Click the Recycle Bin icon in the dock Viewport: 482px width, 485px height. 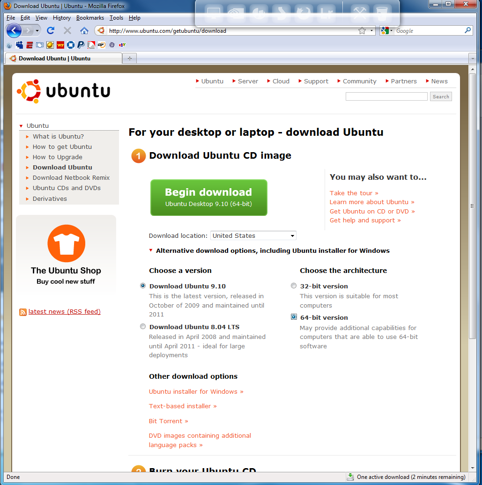(x=382, y=13)
